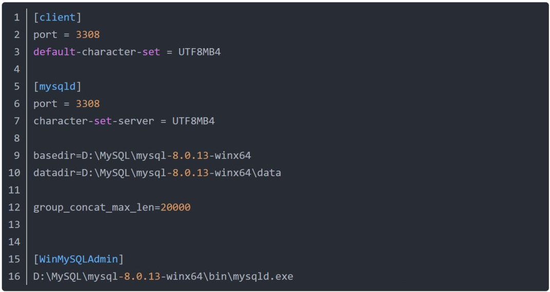Image resolution: width=550 pixels, height=292 pixels.
Task: Click the port value on line 6
Action: (x=88, y=103)
